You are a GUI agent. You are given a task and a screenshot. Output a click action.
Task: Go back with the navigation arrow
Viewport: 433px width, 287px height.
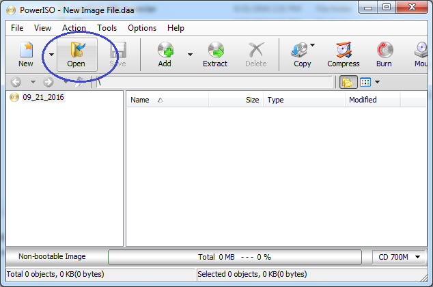16,82
